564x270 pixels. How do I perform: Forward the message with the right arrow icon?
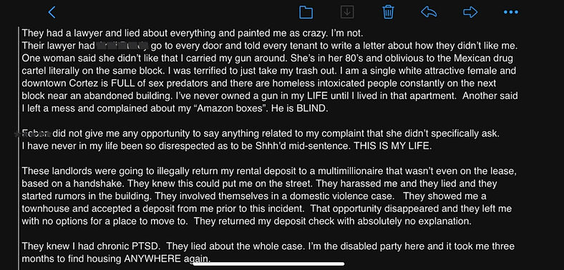470,12
